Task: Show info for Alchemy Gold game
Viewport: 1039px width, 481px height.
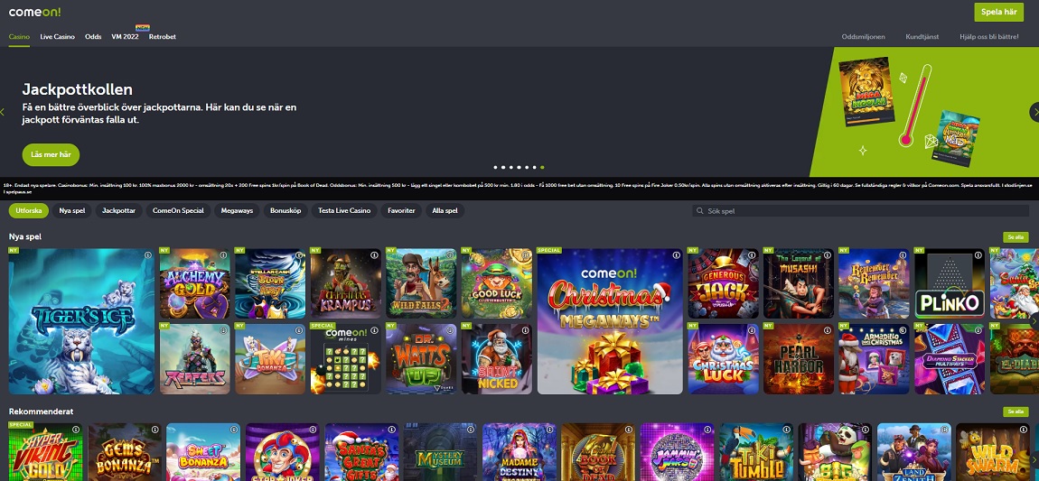Action: click(224, 255)
